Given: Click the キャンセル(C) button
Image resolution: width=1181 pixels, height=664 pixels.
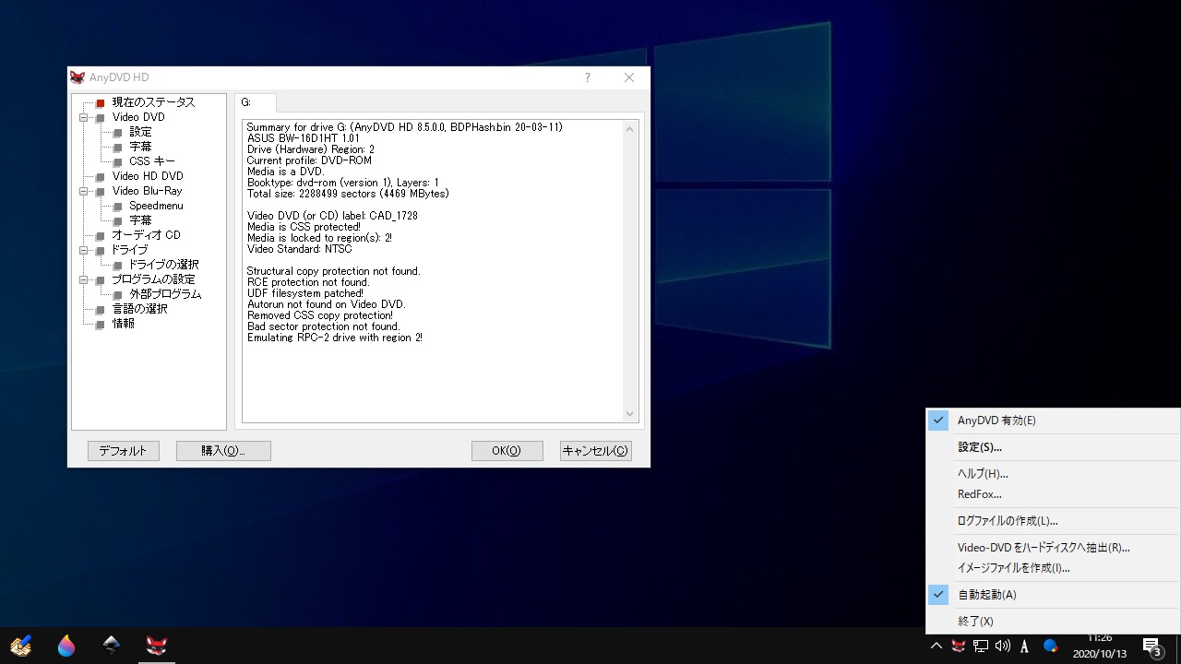Looking at the screenshot, I should pyautogui.click(x=595, y=451).
